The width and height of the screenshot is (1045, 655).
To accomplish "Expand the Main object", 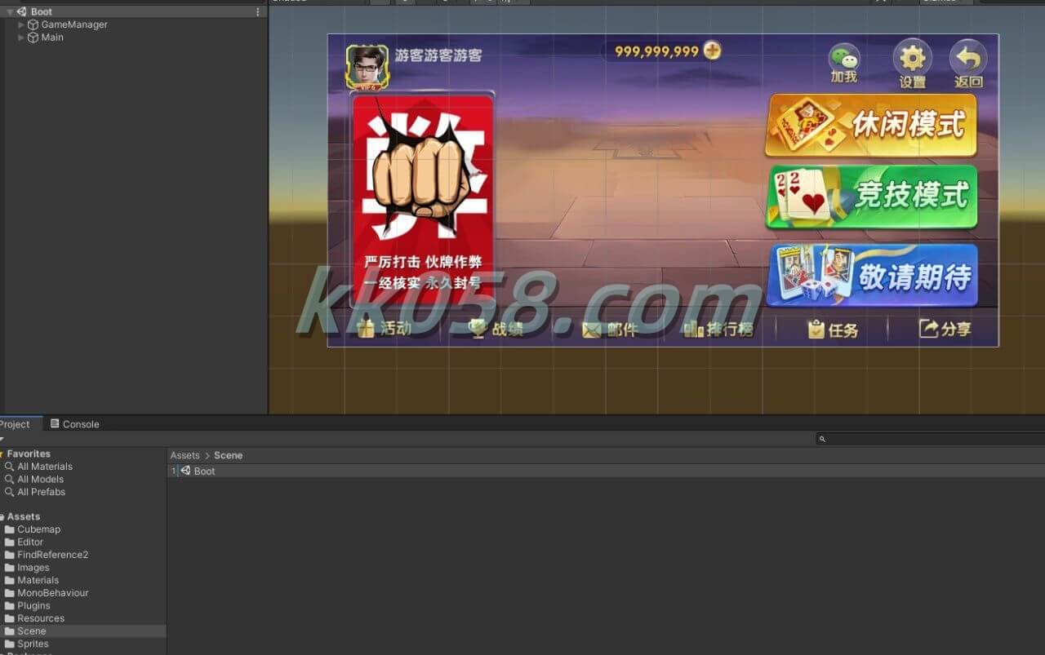I will click(x=21, y=38).
